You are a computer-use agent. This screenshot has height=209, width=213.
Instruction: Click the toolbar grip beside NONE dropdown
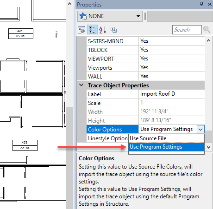[x=145, y=16]
